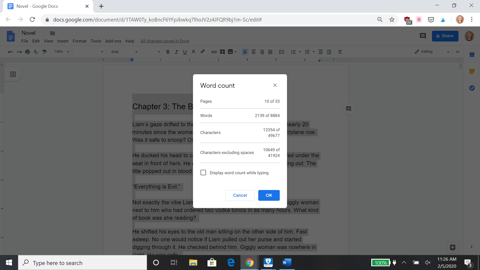Viewport: 480px width, 270px height.
Task: Click the left align icon
Action: point(245,52)
